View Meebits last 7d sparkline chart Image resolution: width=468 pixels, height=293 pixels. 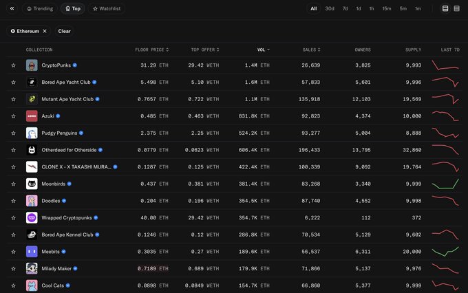click(445, 252)
